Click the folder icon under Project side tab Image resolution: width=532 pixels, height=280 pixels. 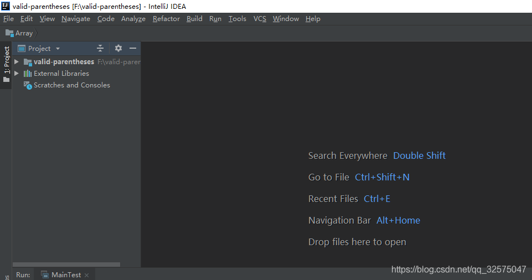point(7,80)
